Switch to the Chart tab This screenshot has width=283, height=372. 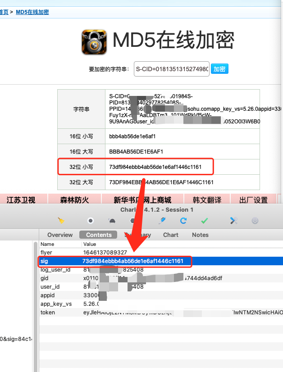tap(171, 235)
